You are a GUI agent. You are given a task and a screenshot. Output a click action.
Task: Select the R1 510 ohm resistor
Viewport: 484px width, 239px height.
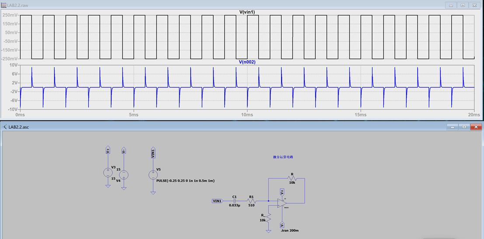pyautogui.click(x=251, y=201)
